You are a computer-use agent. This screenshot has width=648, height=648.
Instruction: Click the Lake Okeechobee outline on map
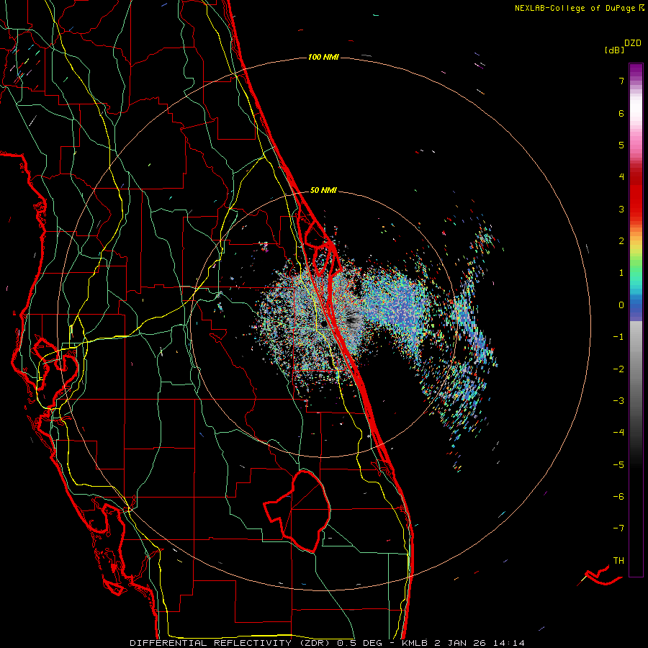click(297, 510)
